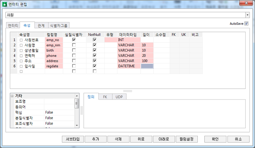Select the emp_no column name cell
Screen dimensions: 255x148
point(54,40)
